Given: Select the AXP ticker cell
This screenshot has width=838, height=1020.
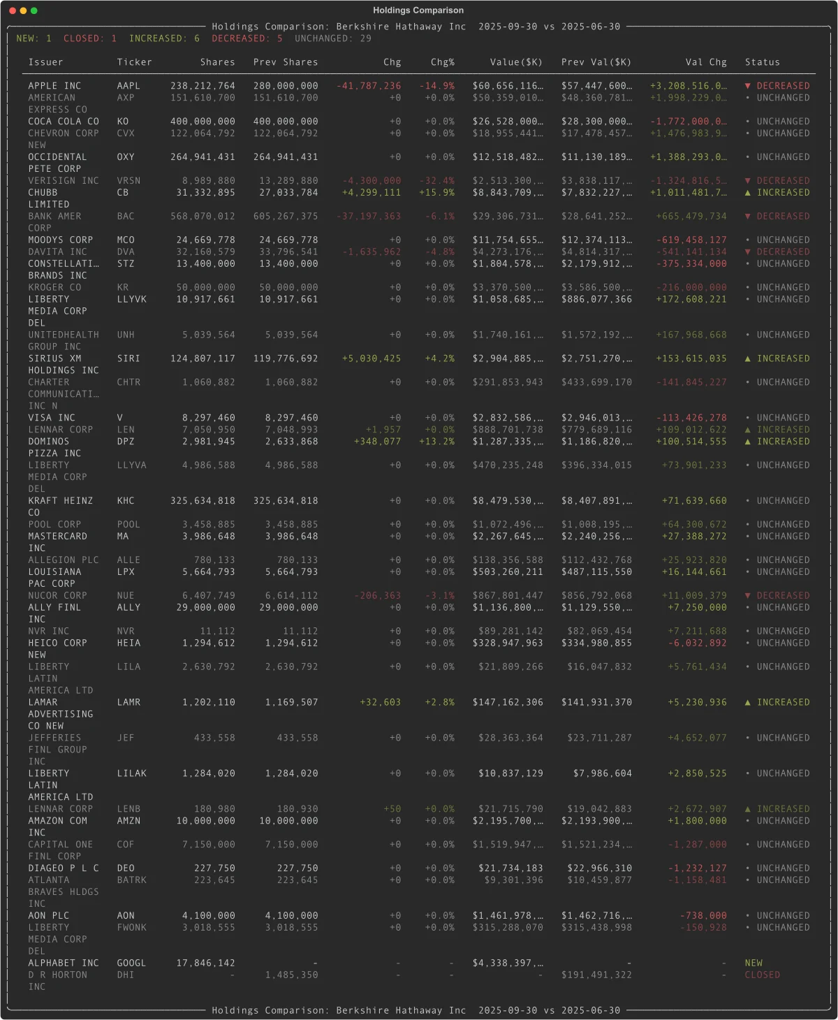Looking at the screenshot, I should point(126,98).
